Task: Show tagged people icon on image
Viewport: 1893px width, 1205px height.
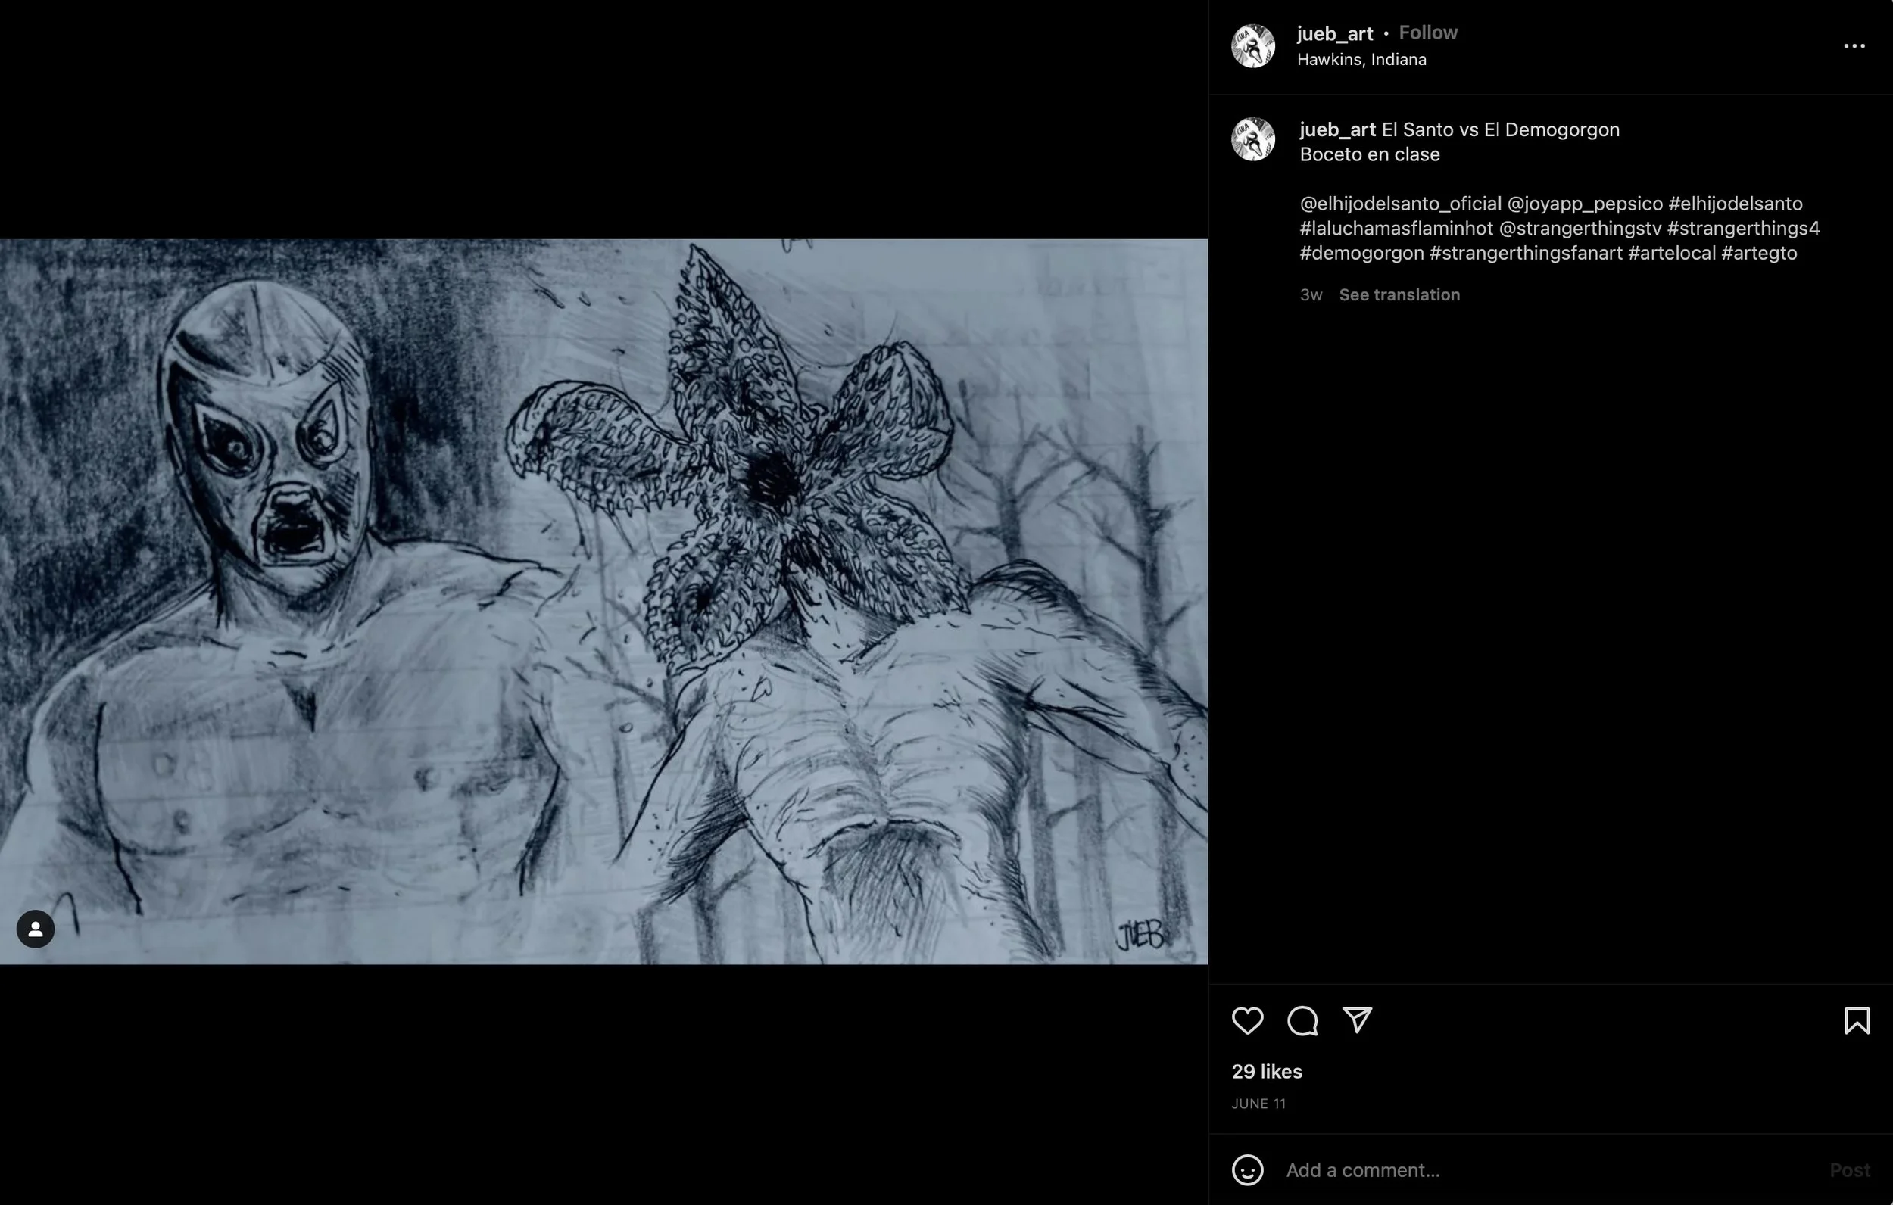Action: point(36,929)
